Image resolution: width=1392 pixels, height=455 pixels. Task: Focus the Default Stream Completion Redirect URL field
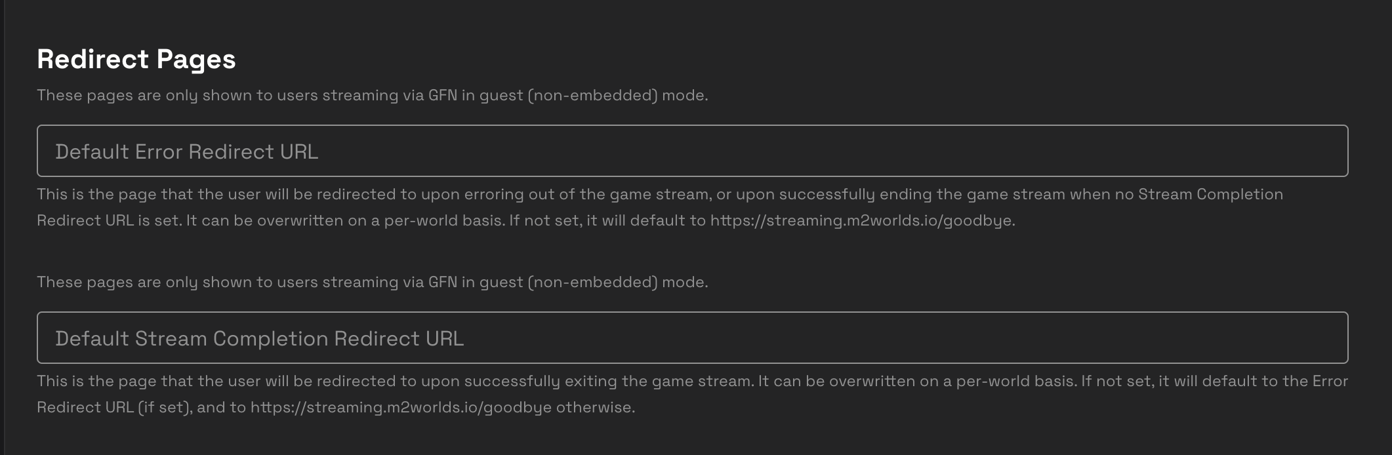point(692,338)
